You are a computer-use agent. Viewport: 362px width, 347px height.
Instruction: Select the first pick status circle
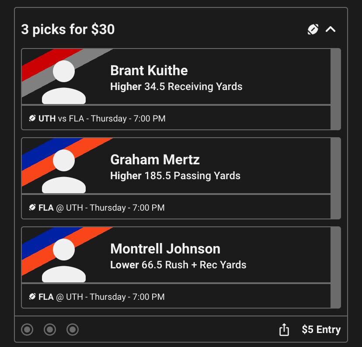(x=27, y=330)
